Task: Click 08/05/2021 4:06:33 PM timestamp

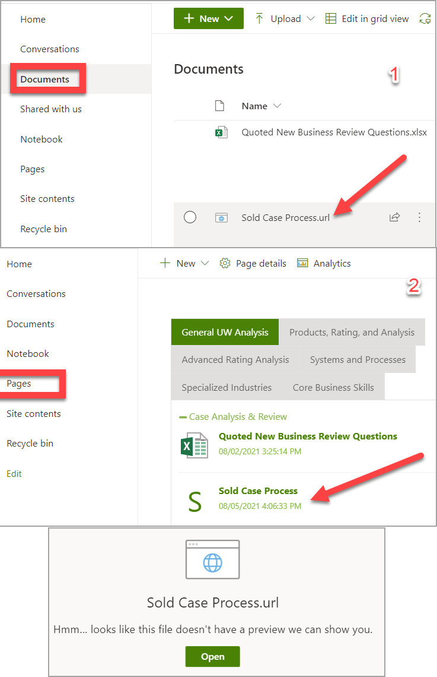Action: tap(260, 506)
